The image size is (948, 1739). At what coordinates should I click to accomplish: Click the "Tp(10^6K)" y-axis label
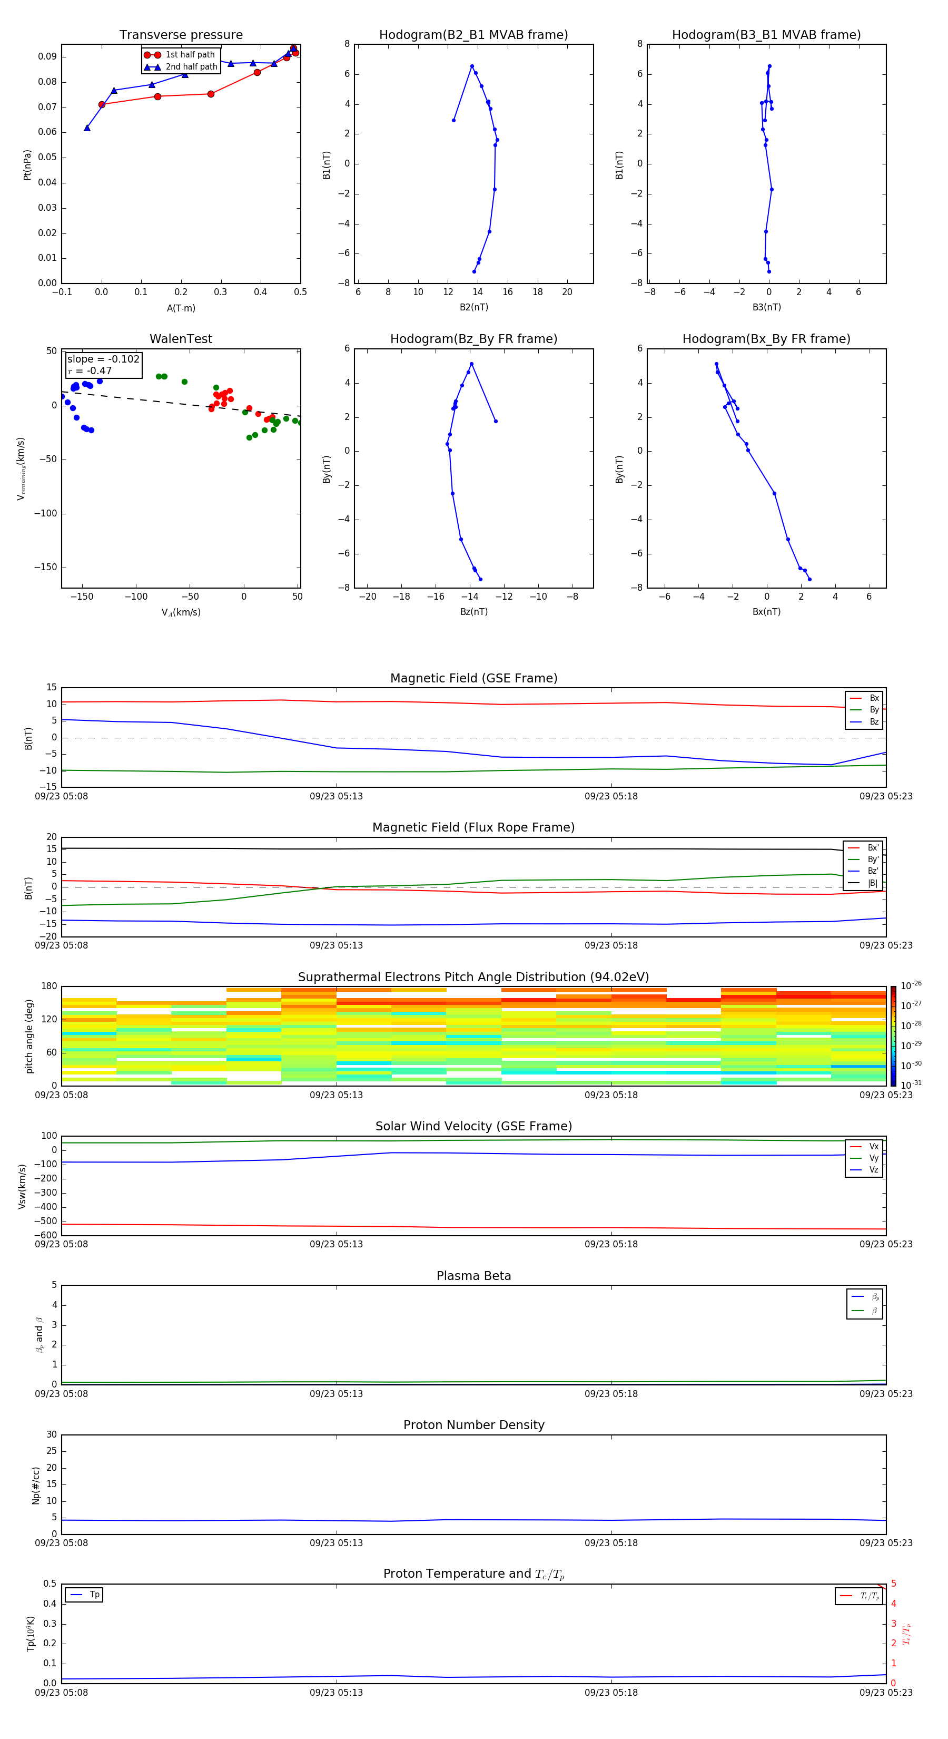31,1634
